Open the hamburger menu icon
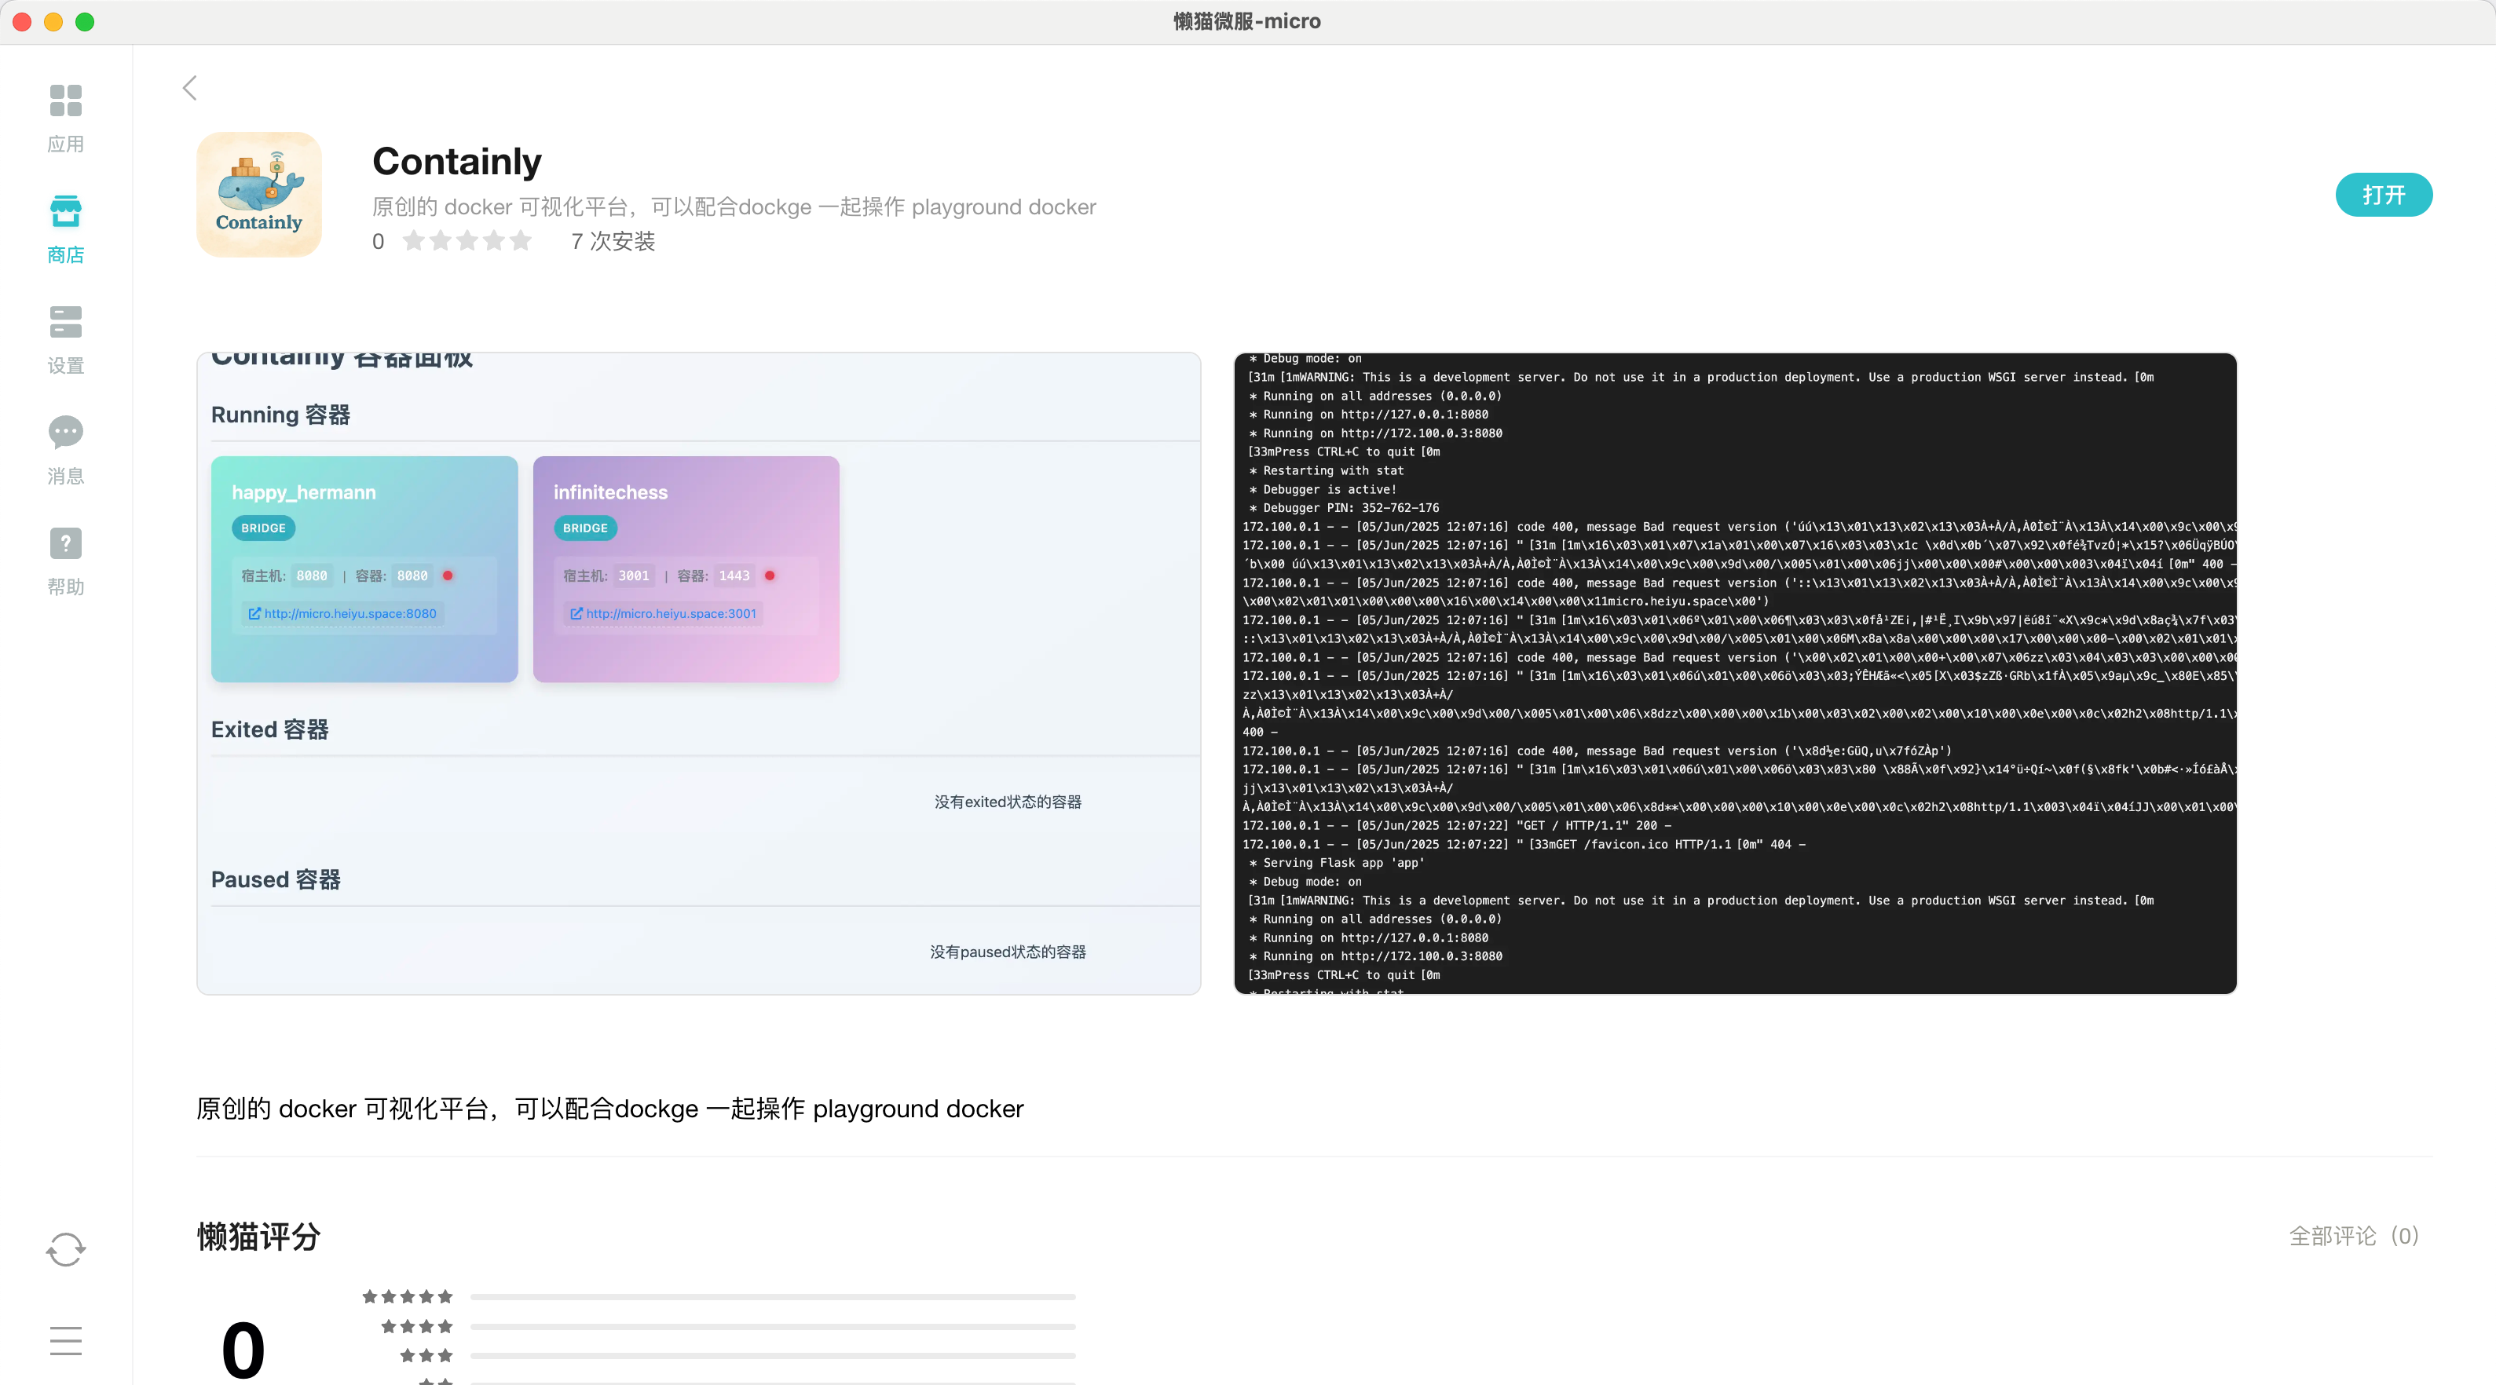This screenshot has width=2496, height=1385. click(65, 1340)
